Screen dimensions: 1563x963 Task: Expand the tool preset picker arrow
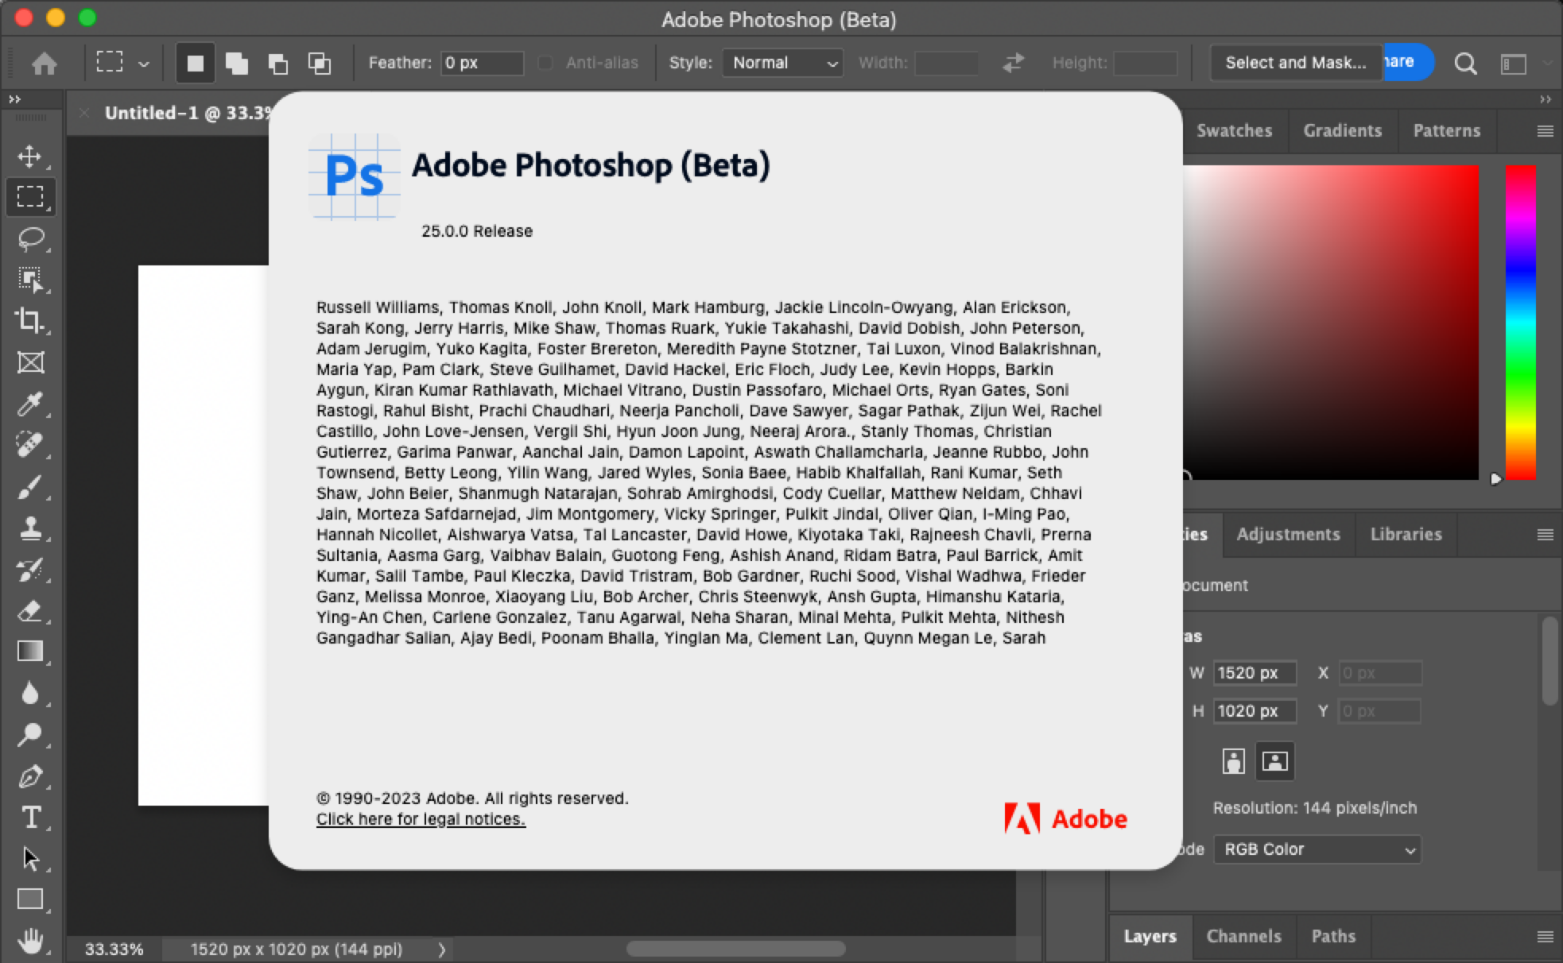[144, 63]
